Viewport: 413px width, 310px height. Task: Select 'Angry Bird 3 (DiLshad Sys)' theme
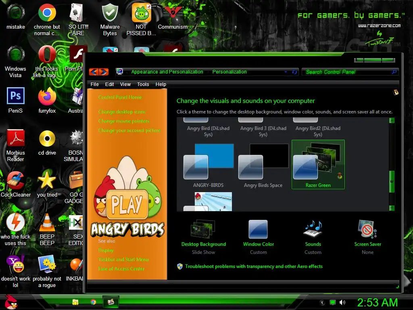pyautogui.click(x=263, y=127)
